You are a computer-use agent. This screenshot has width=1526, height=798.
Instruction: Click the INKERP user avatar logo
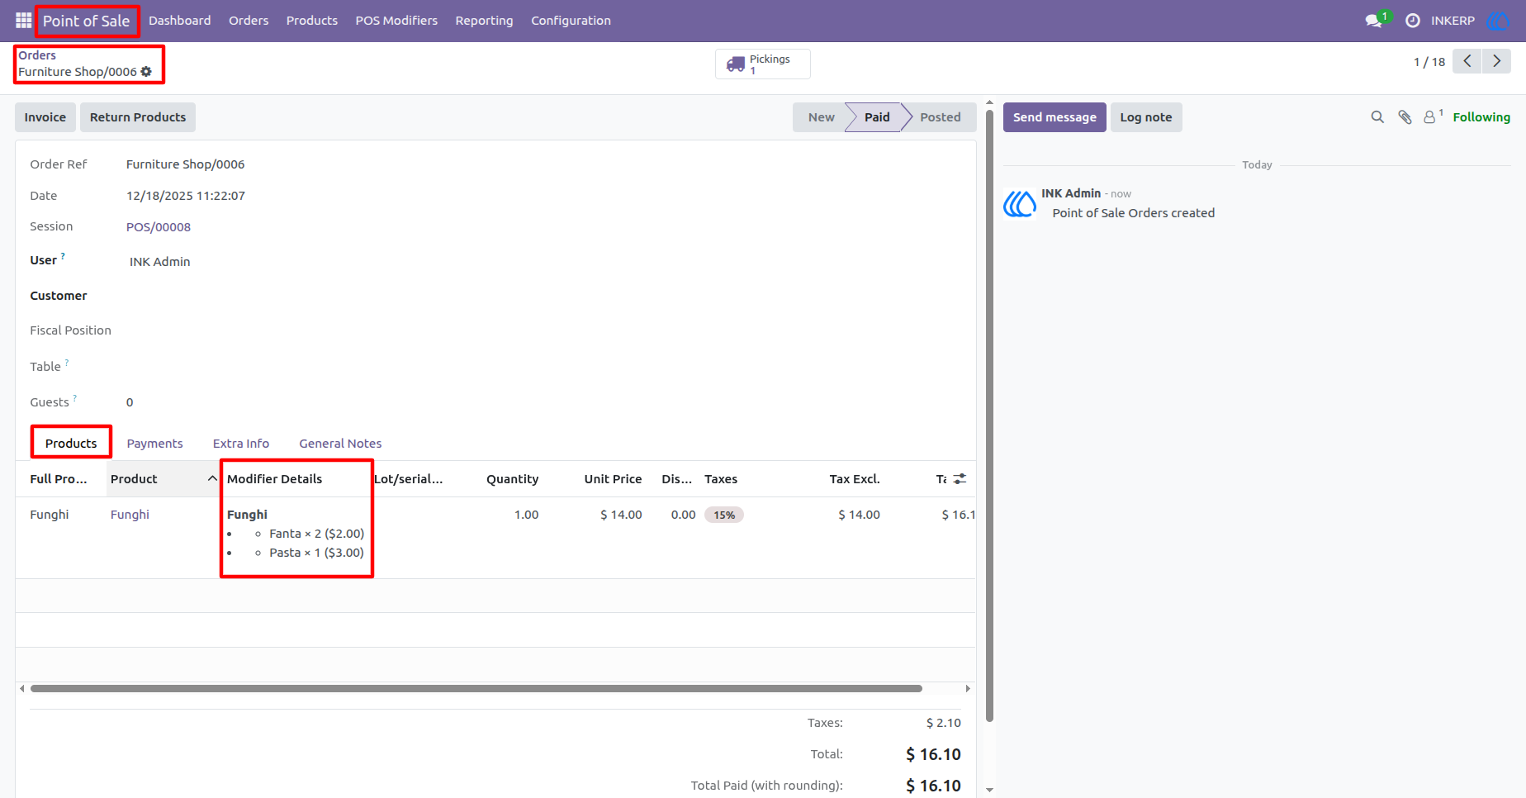point(1497,21)
